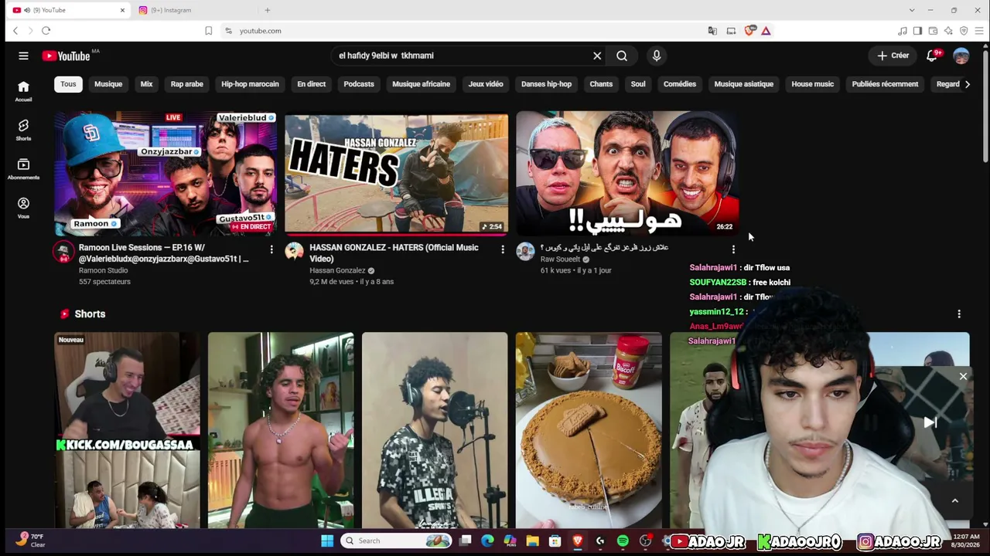Screen dimensions: 990x556
Task: Click the Créer button
Action: (x=893, y=56)
